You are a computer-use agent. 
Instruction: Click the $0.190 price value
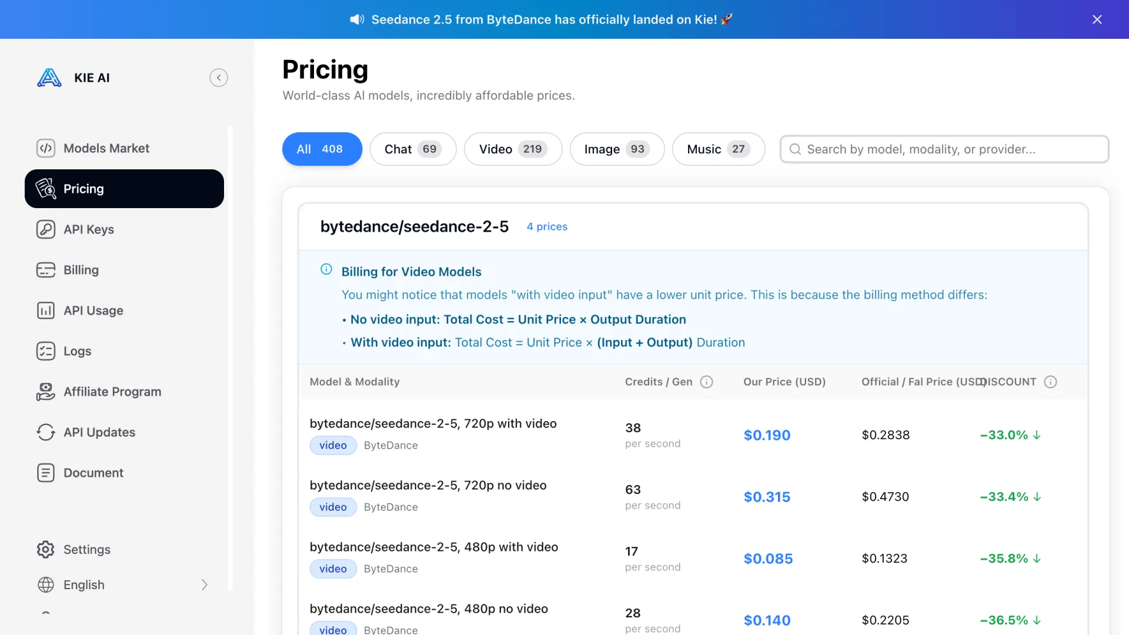point(767,436)
